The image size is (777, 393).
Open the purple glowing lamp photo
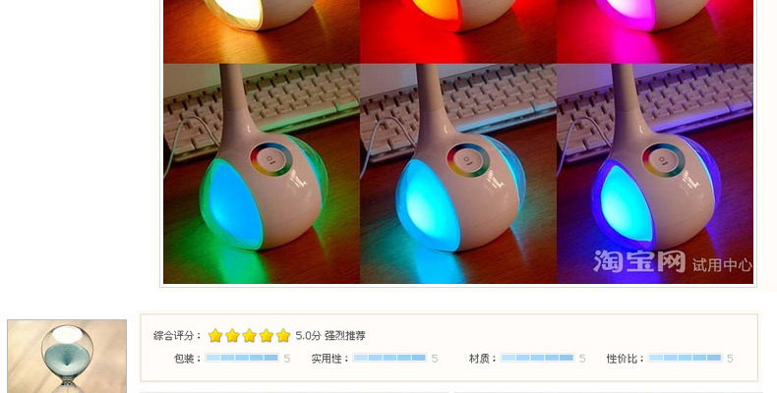pyautogui.click(x=655, y=174)
